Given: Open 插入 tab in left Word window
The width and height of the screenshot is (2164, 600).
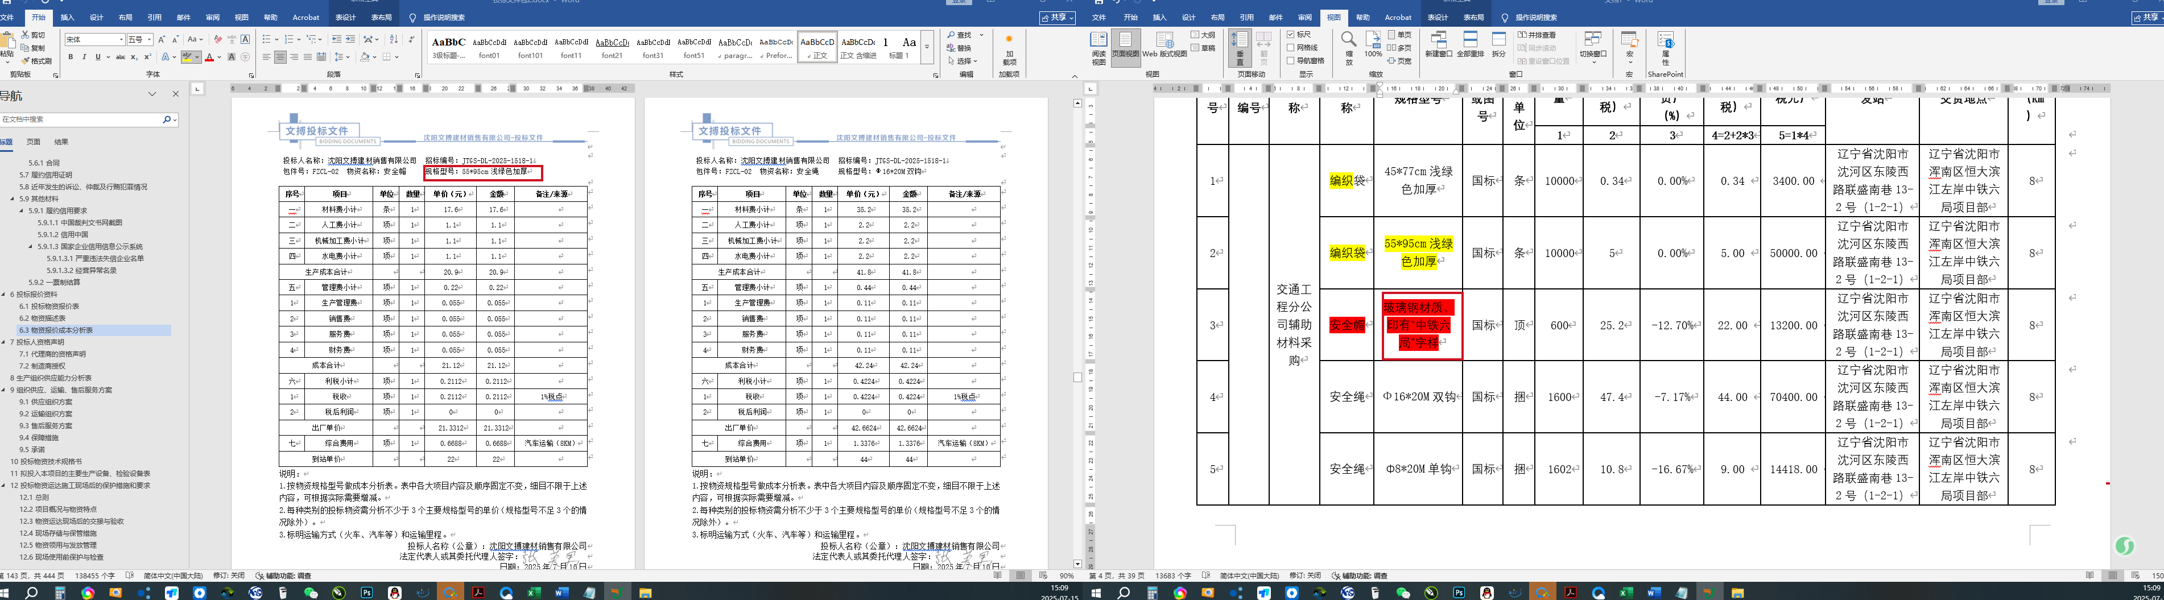Looking at the screenshot, I should click(67, 18).
